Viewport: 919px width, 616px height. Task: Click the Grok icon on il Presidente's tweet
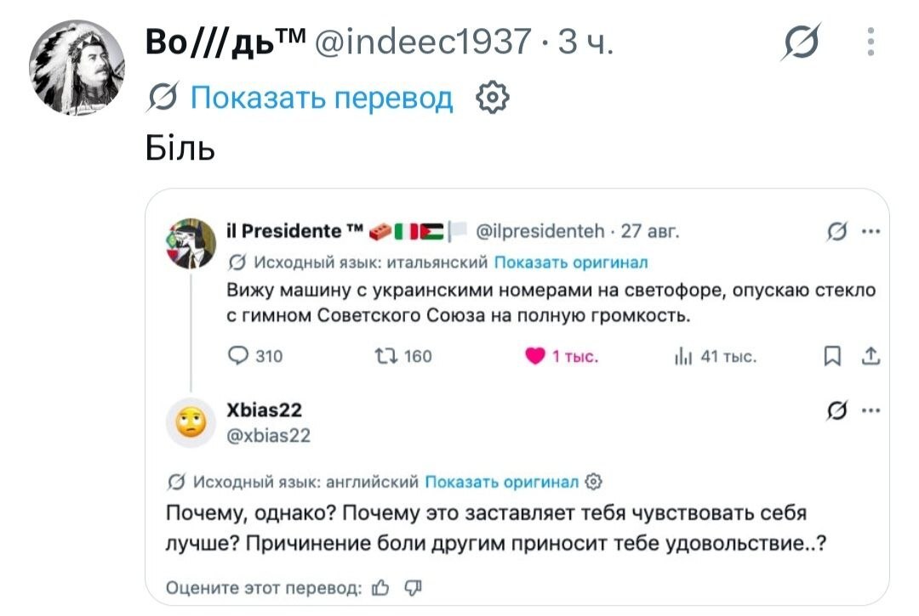pos(837,231)
